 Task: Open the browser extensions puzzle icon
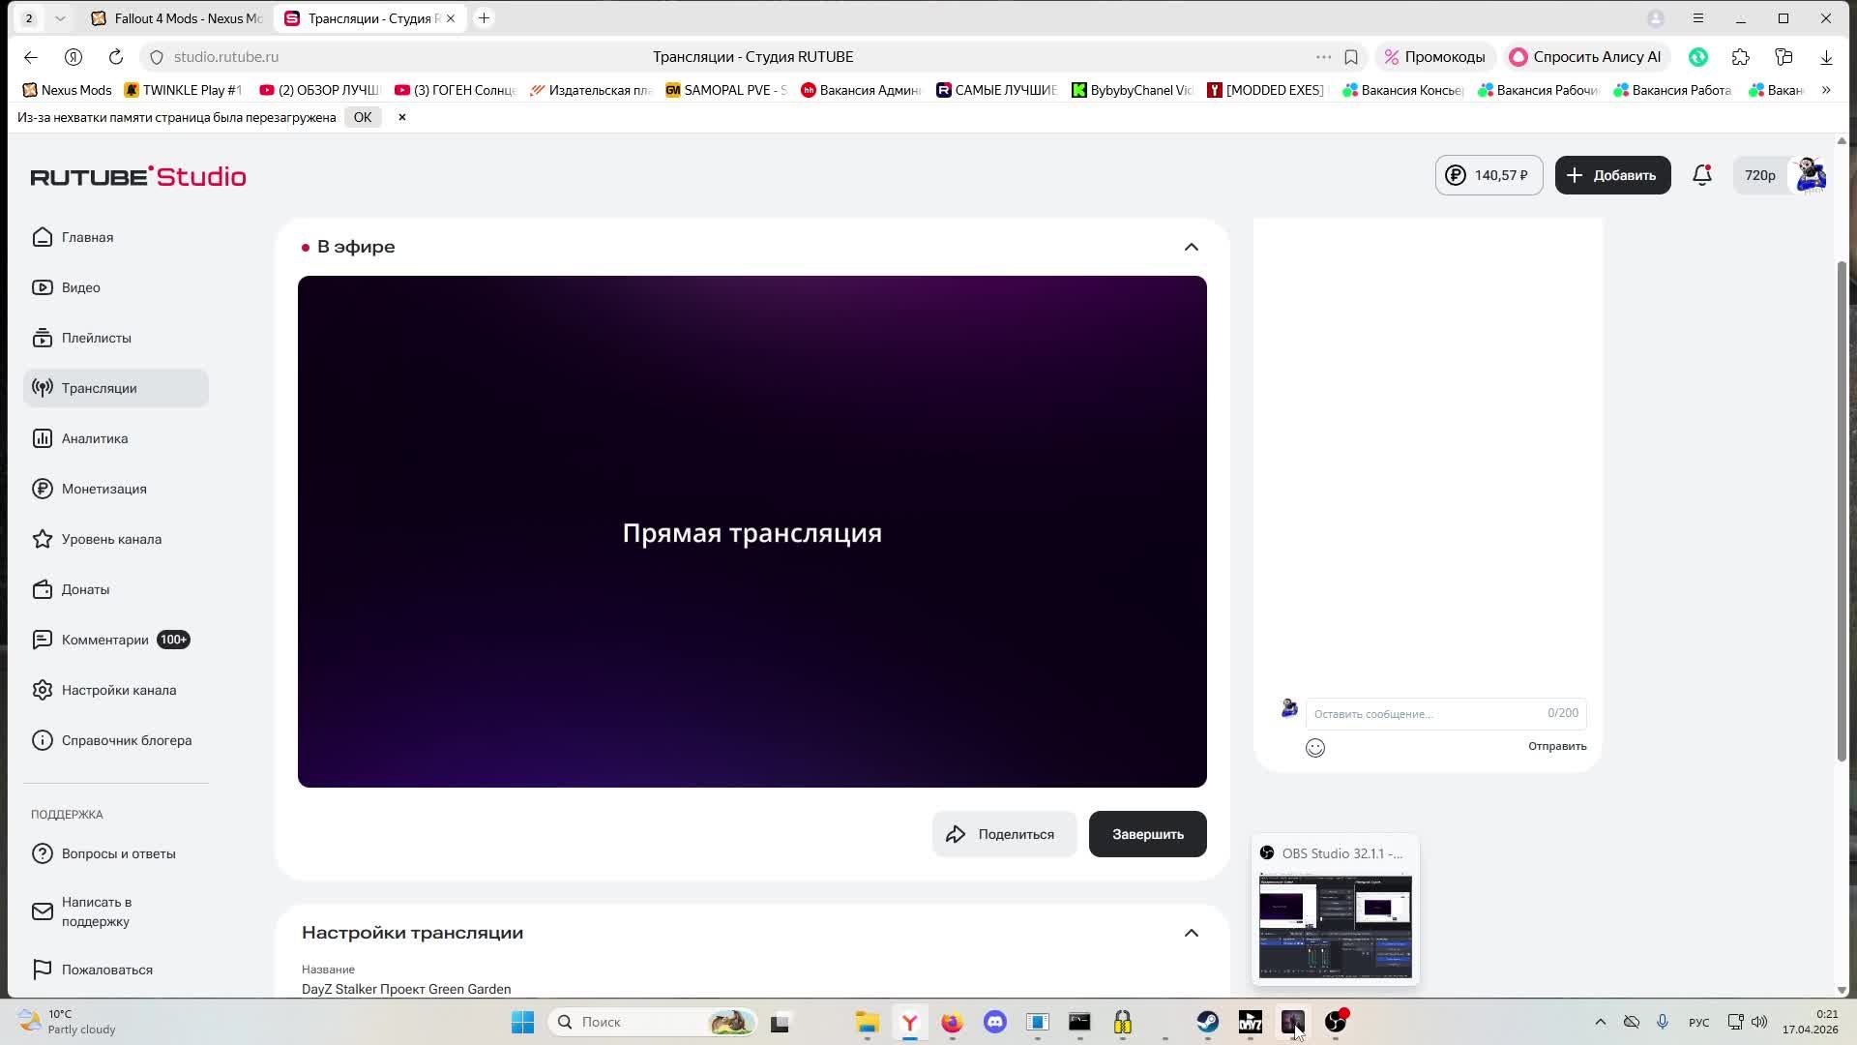[x=1741, y=57]
